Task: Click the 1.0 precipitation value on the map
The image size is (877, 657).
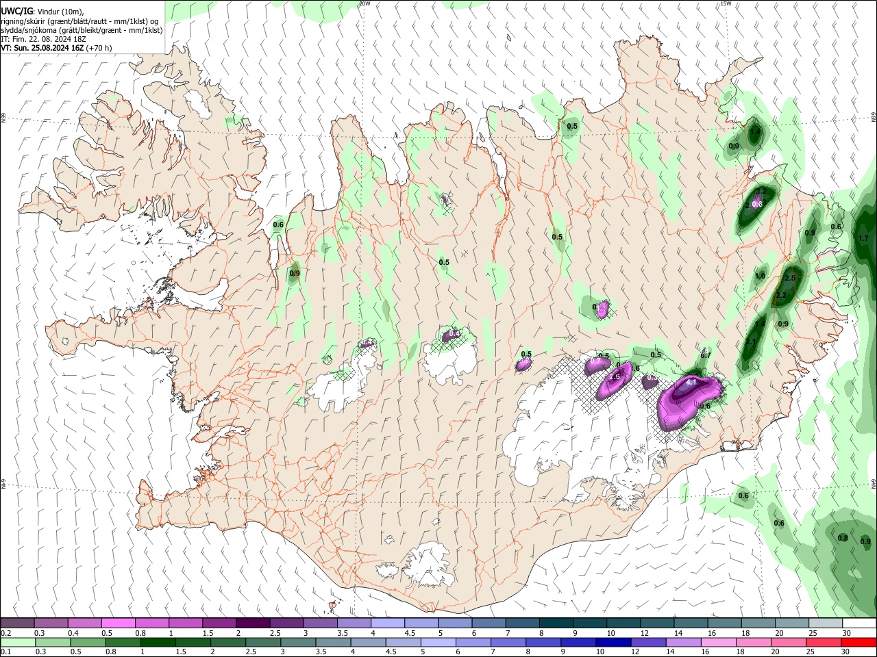Action: (760, 276)
